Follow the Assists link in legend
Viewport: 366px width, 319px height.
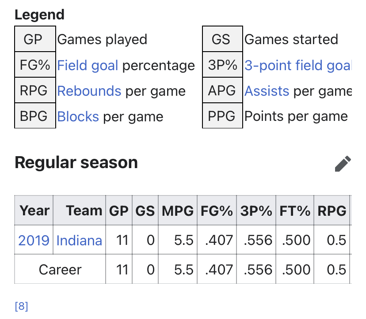tap(267, 91)
